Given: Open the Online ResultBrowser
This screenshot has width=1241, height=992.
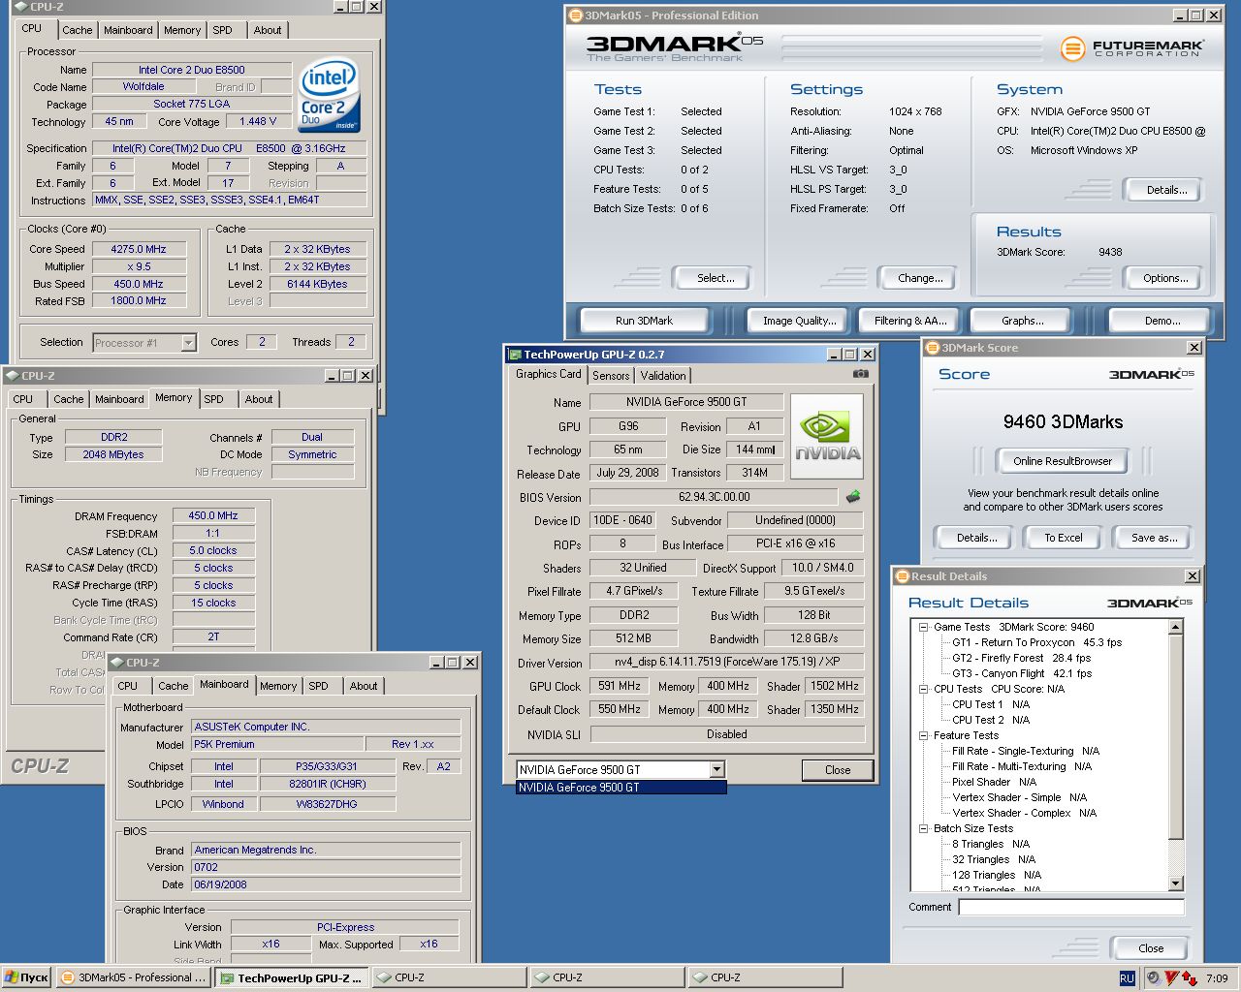Looking at the screenshot, I should coord(1063,461).
